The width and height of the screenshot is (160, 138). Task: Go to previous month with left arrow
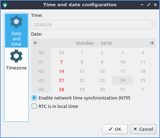click(x=35, y=43)
